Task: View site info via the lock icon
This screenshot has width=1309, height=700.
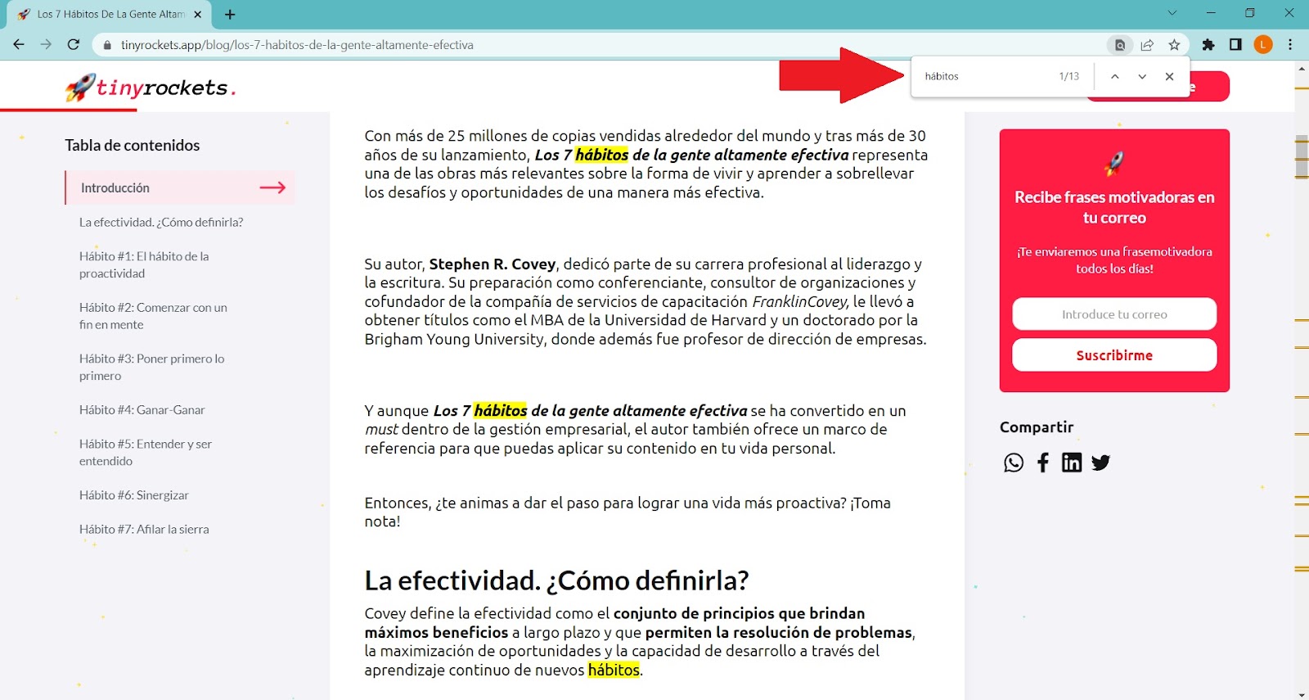Action: pyautogui.click(x=107, y=45)
